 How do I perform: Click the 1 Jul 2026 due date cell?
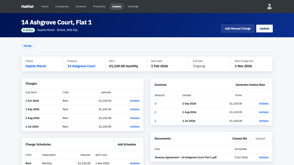click(x=32, y=127)
